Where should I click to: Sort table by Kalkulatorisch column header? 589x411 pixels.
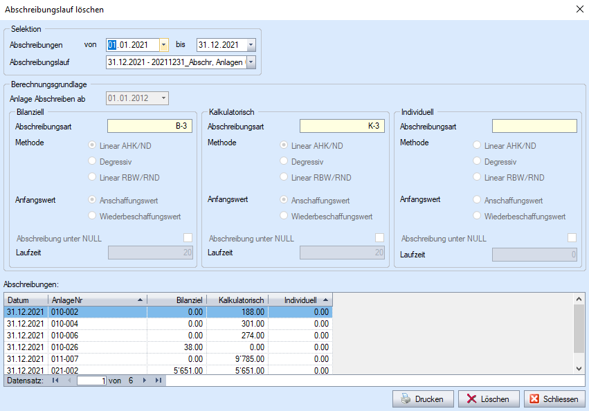[x=237, y=300]
